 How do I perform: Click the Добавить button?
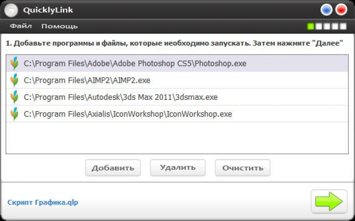tap(113, 168)
